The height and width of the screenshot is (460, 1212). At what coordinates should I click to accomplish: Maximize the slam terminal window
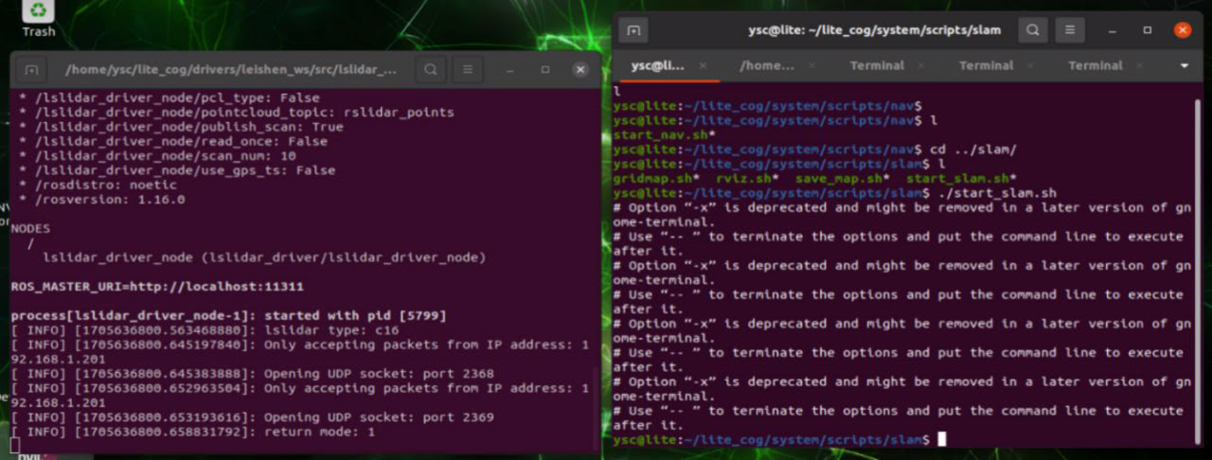(1147, 30)
